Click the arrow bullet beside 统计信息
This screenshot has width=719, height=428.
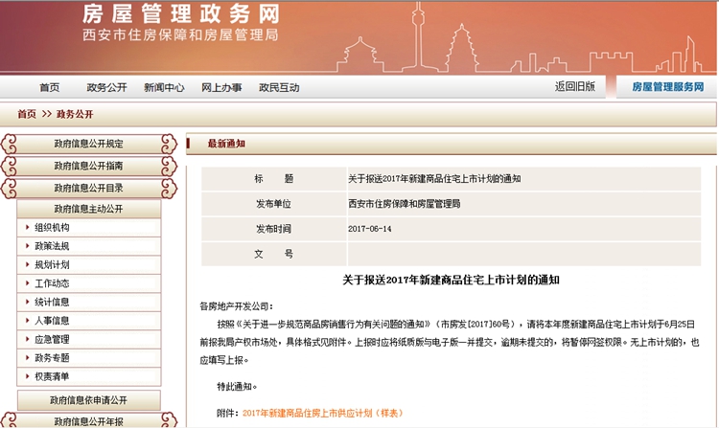[28, 302]
